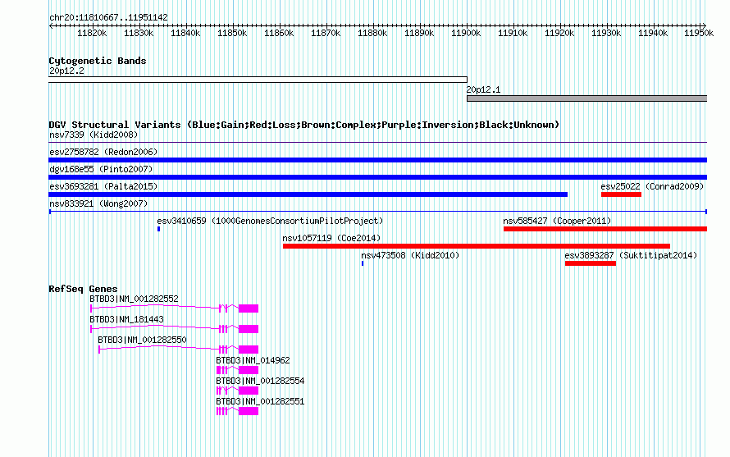The image size is (730, 457).
Task: Select red loss bar under esv25022
Action: coord(621,194)
